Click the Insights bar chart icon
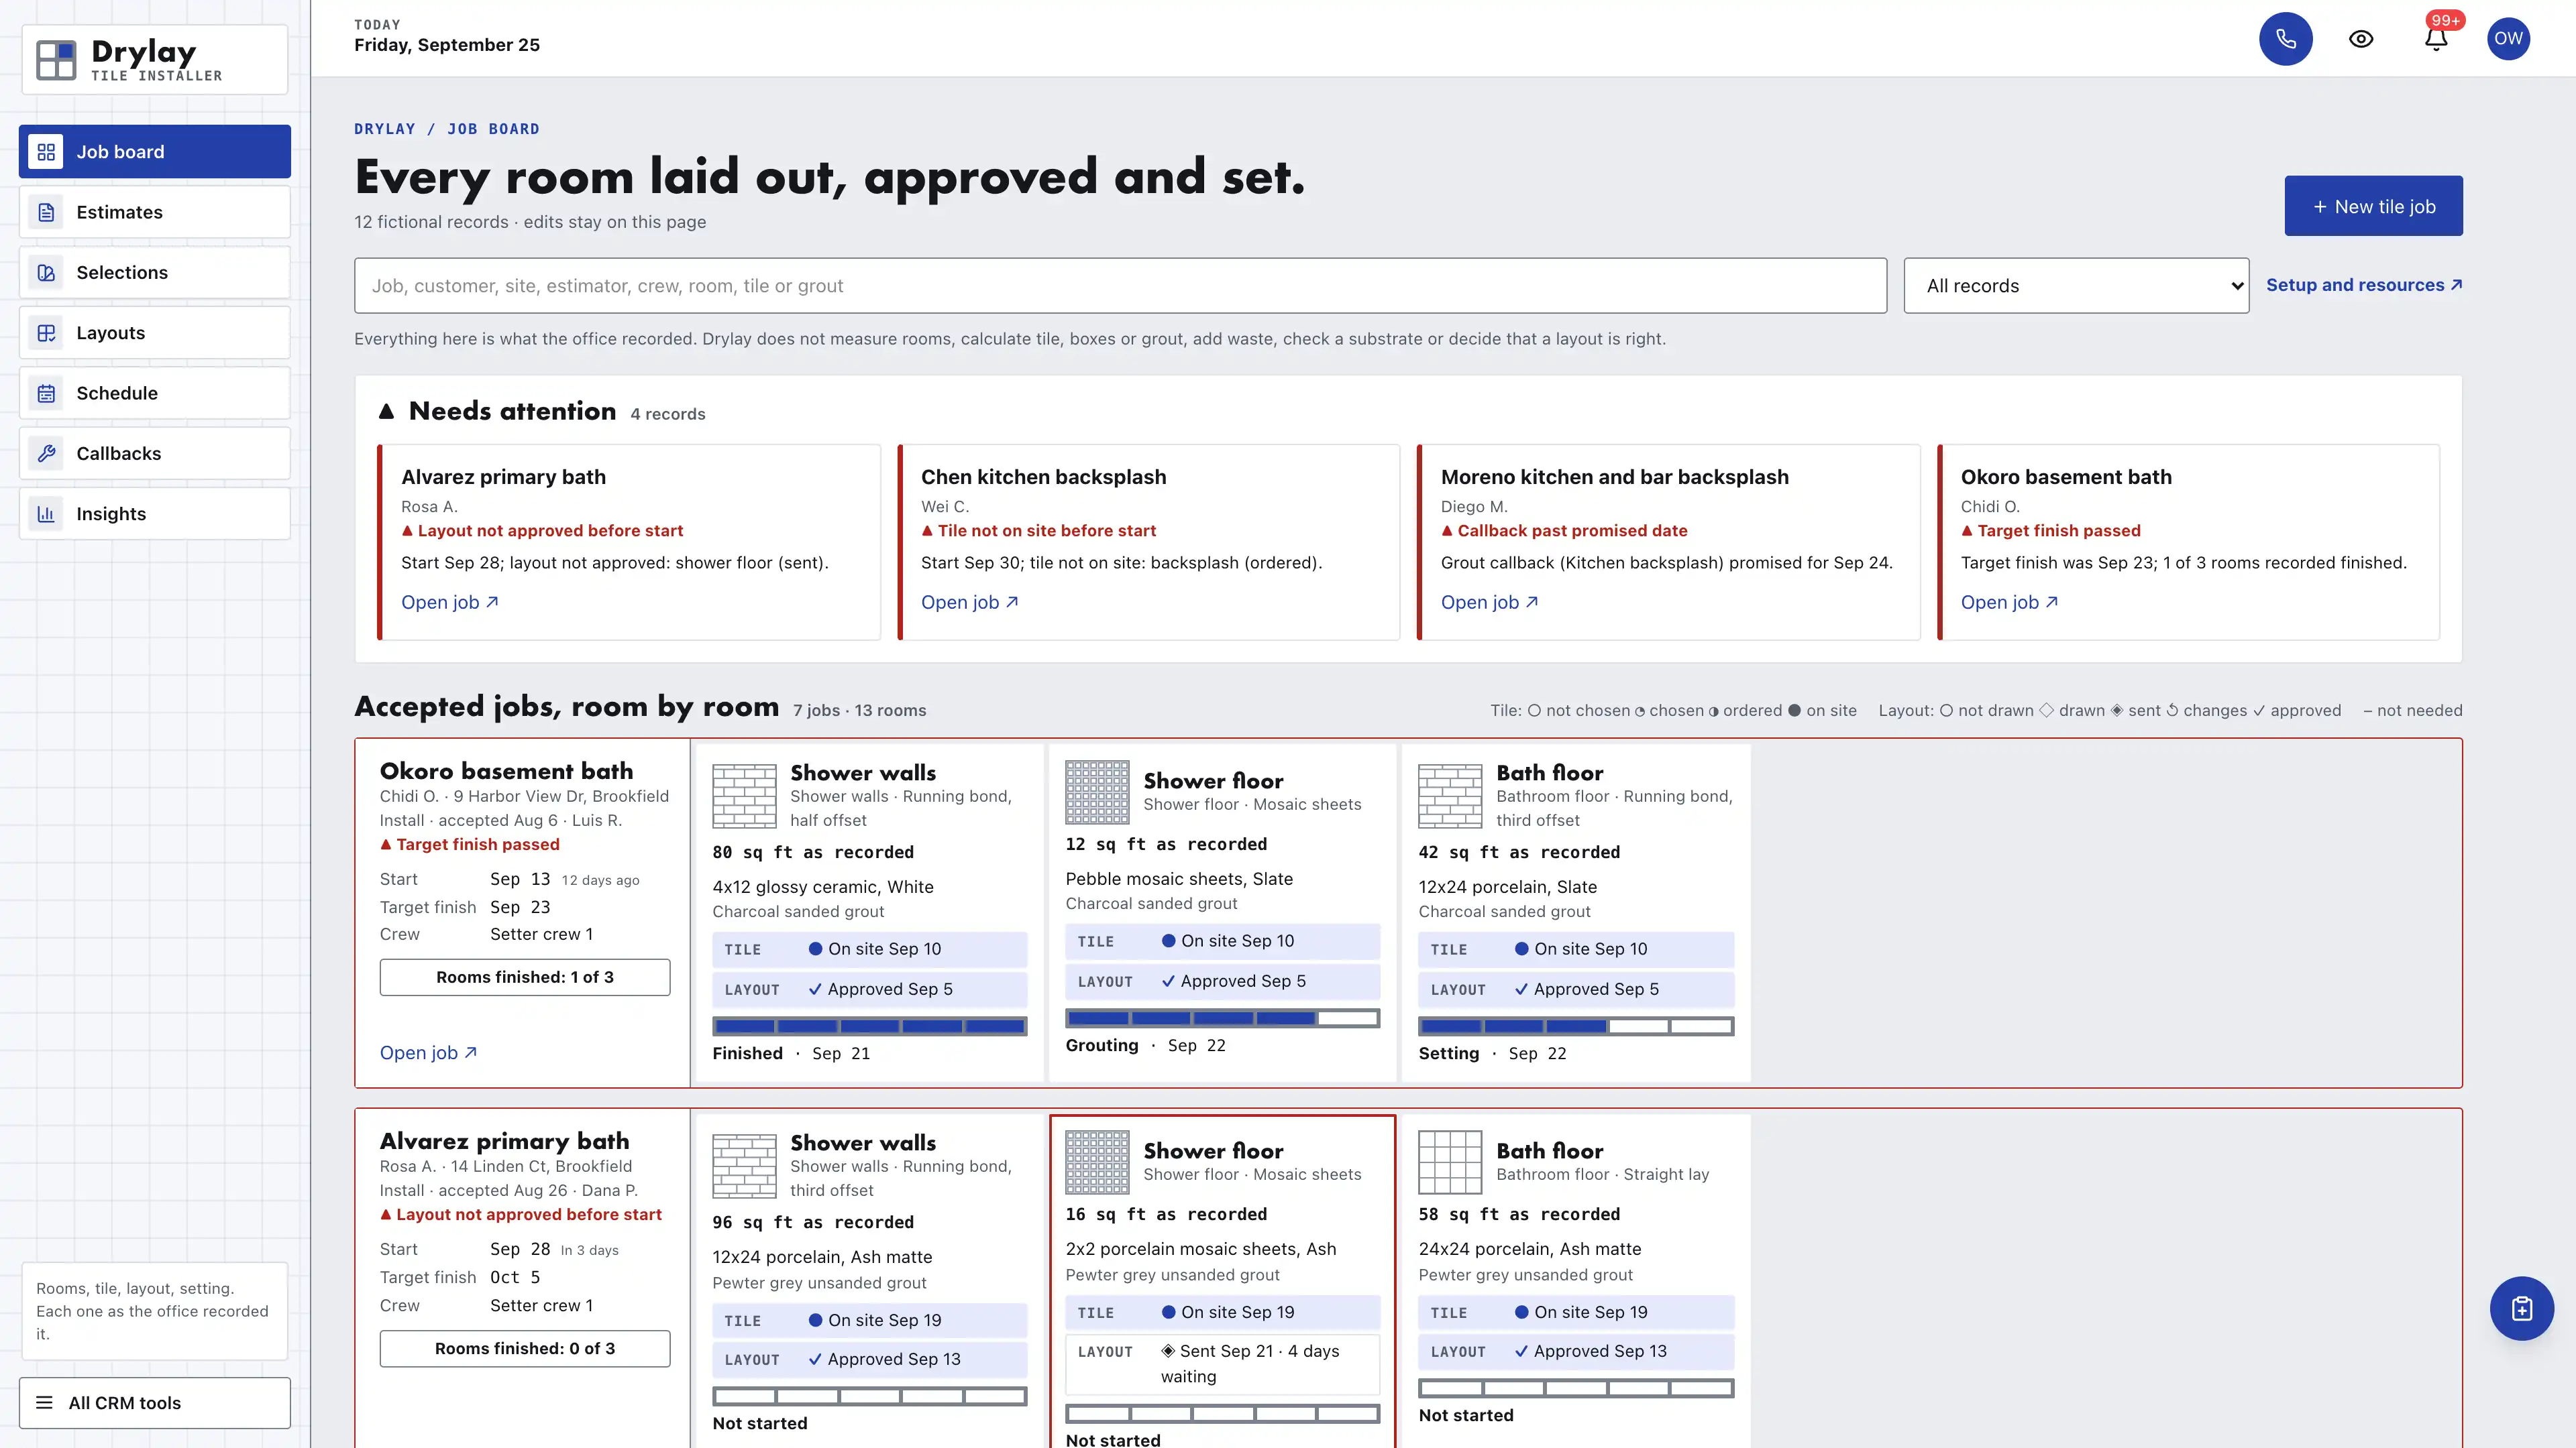2576x1448 pixels. 46,514
